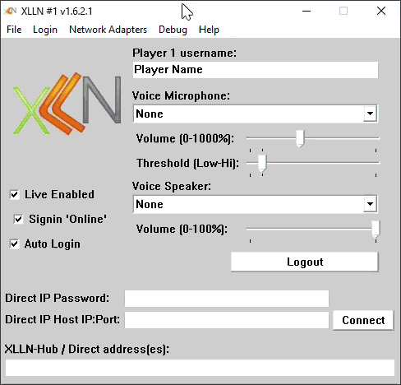Click the Voice Speaker label

coord(172,187)
